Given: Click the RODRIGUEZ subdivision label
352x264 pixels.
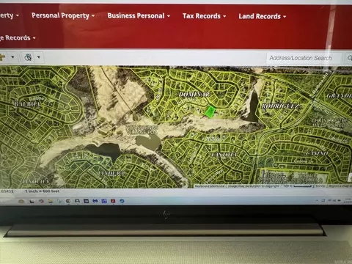Looking at the screenshot, I should click(x=280, y=106).
